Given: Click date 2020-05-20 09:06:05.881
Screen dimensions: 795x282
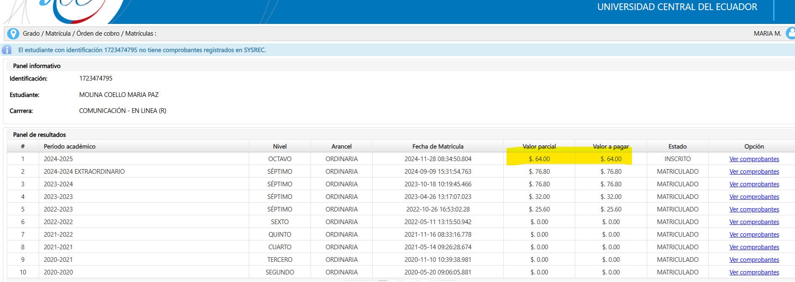Looking at the screenshot, I should pos(438,272).
